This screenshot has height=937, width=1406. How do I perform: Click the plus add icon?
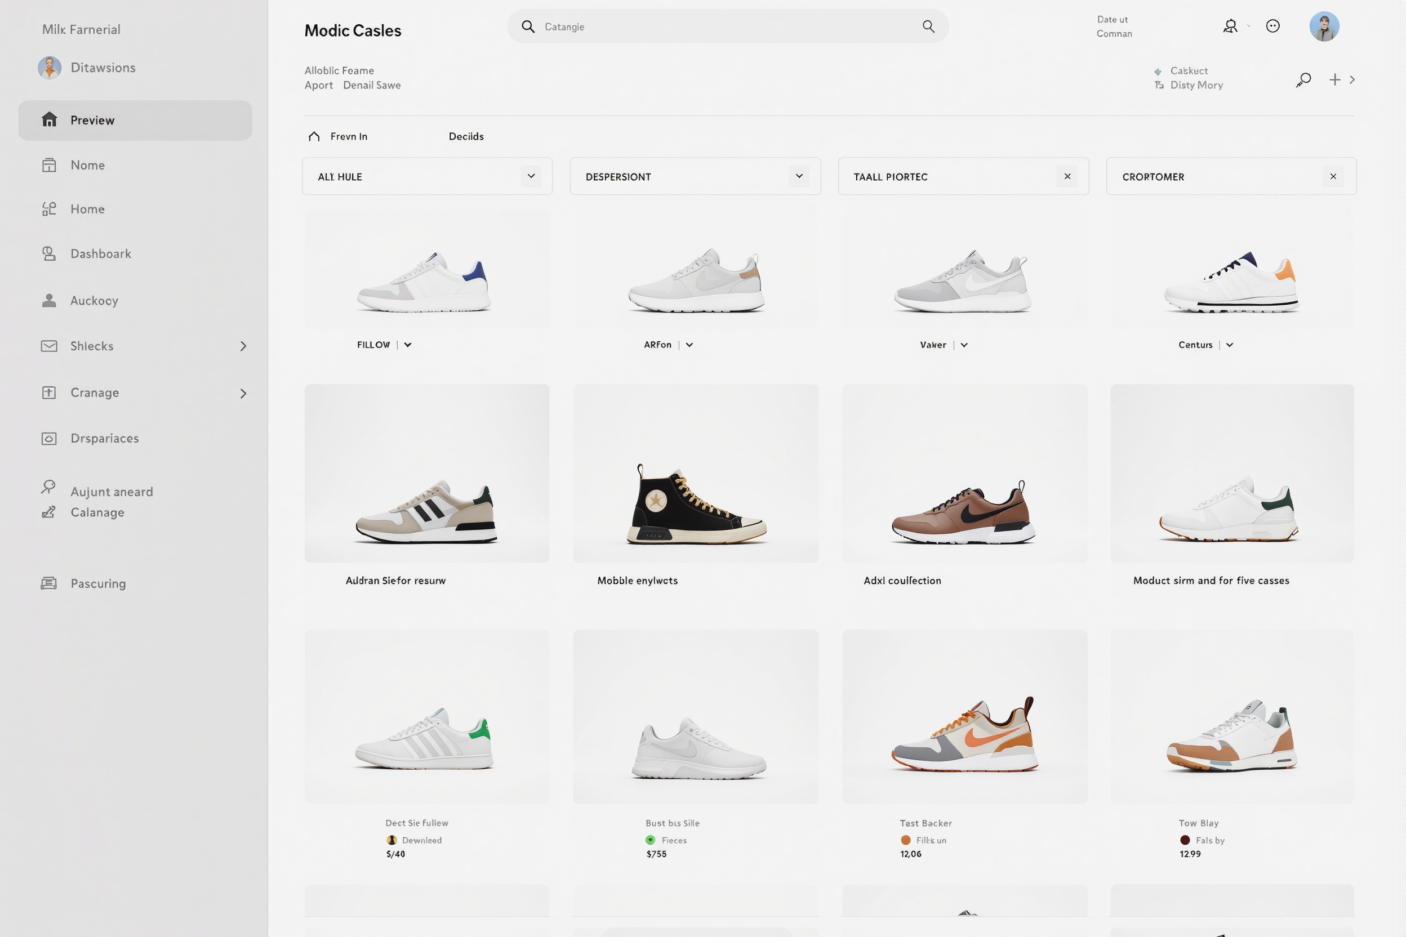pyautogui.click(x=1335, y=79)
